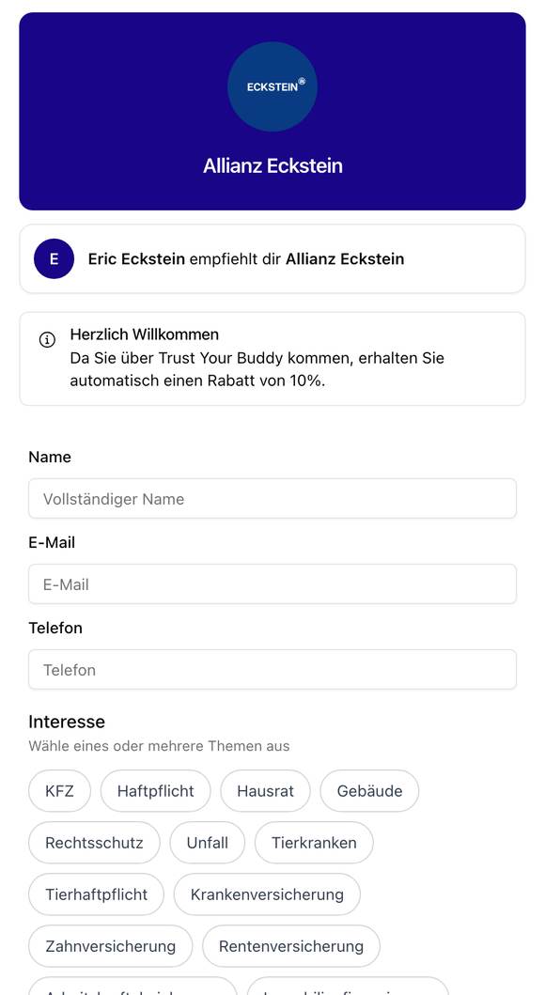Toggle the Hausrat interest chip
This screenshot has width=545, height=995.
click(x=265, y=791)
